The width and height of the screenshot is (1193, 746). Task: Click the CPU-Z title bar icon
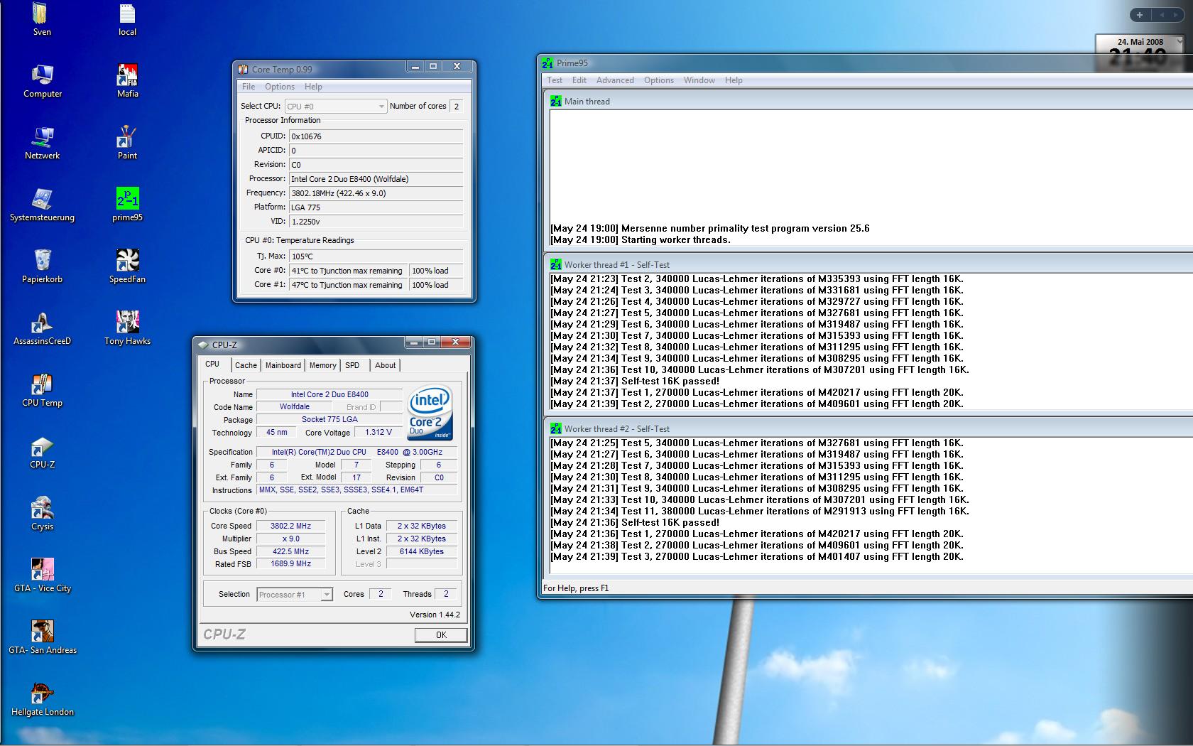[x=203, y=345]
